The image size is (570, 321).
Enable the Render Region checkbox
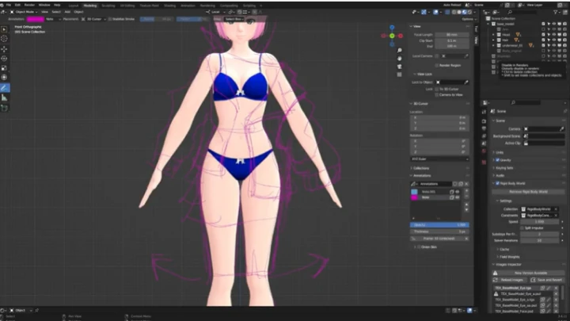(436, 66)
